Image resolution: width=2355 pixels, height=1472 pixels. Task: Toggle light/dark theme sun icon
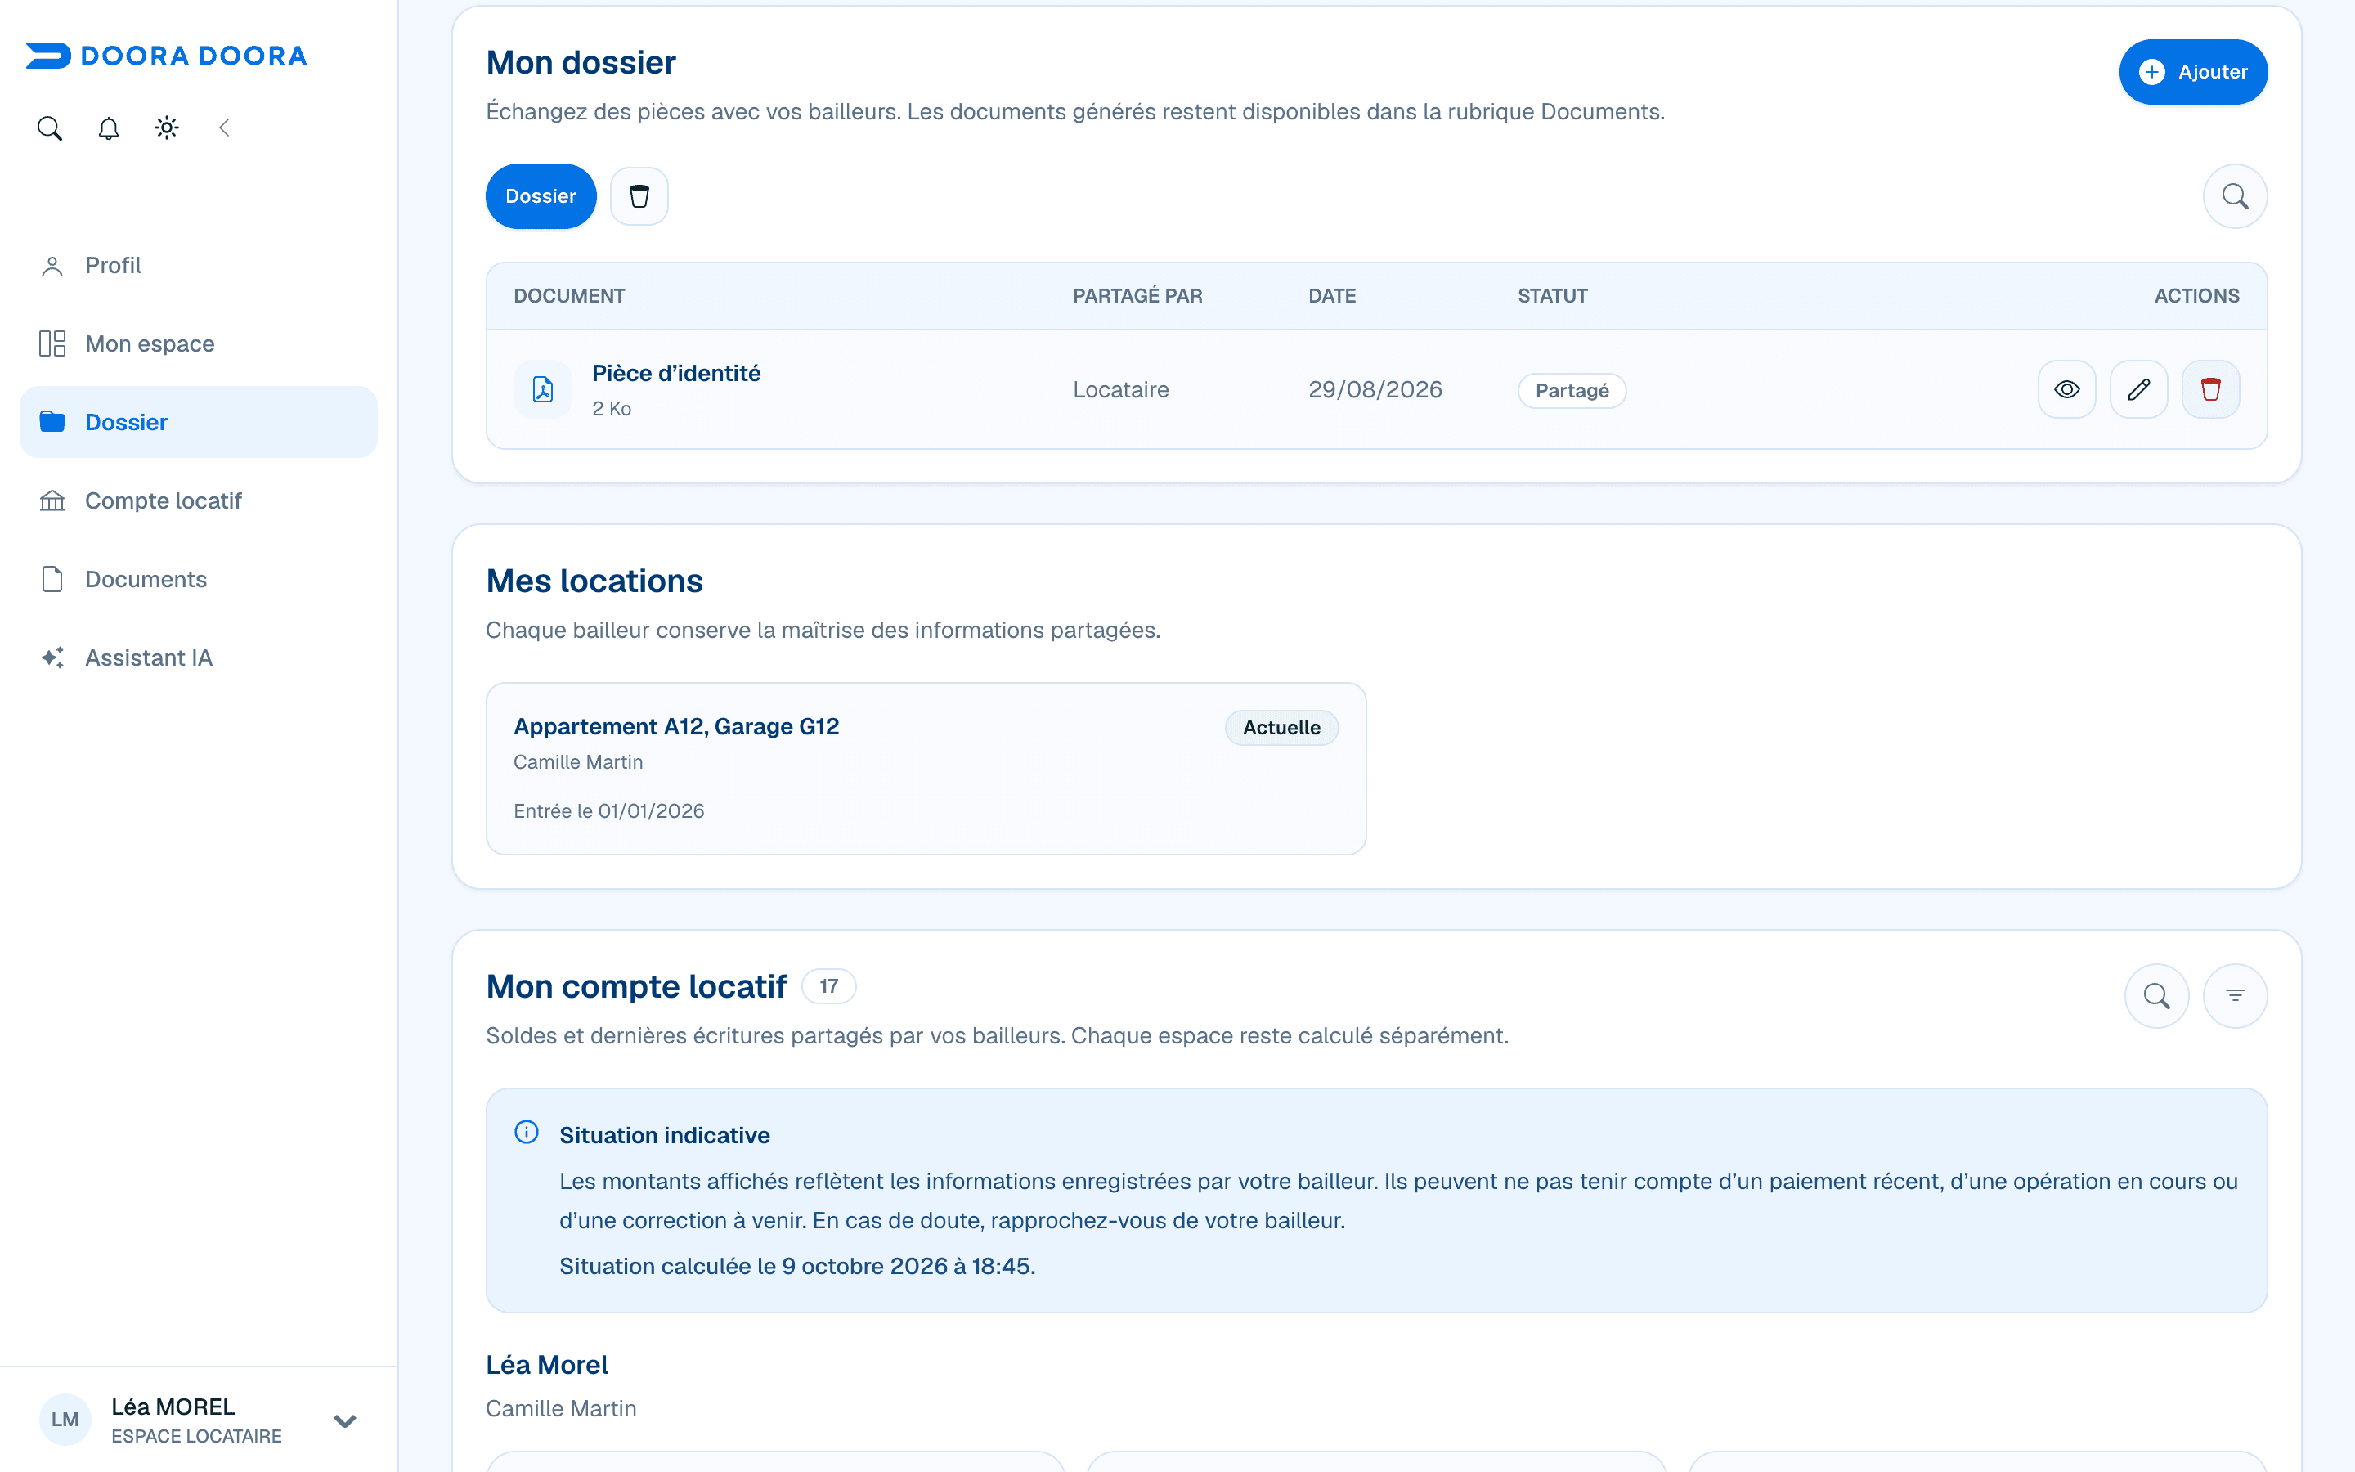(167, 128)
